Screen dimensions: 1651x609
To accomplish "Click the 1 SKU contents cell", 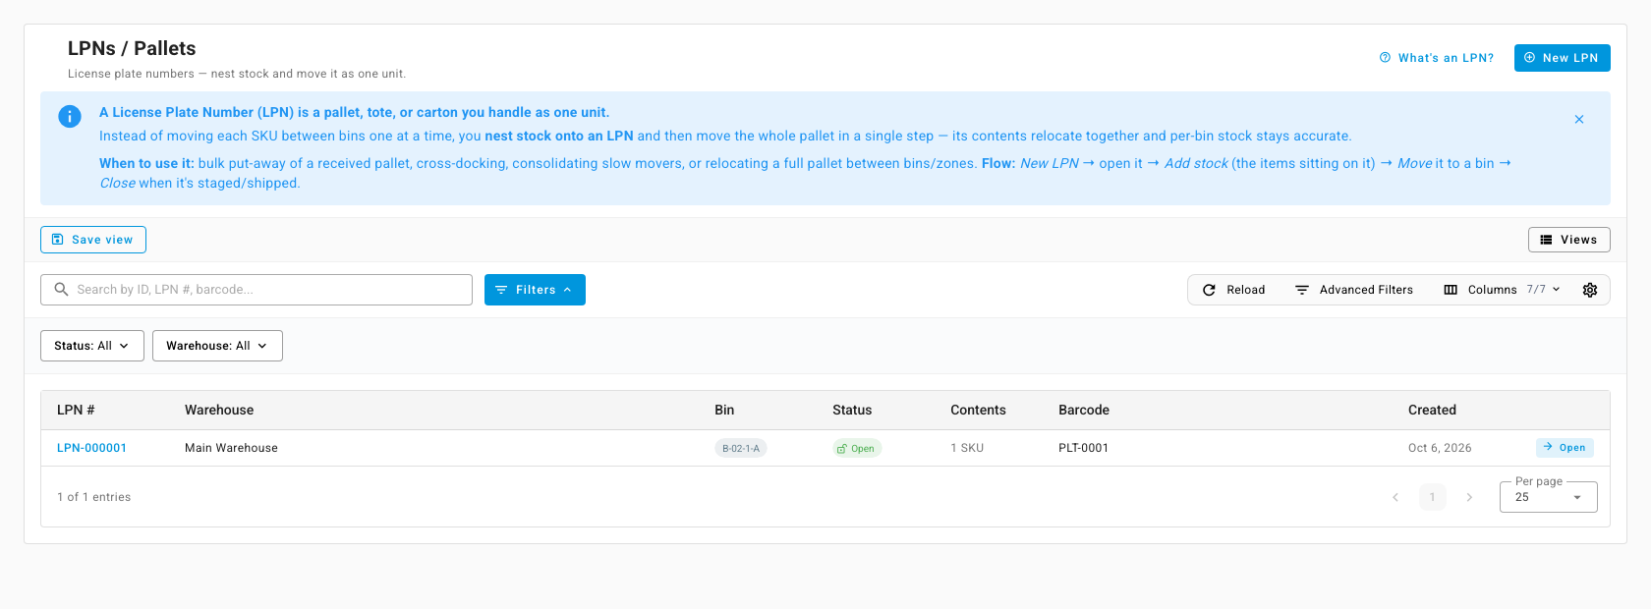I will click(x=967, y=448).
